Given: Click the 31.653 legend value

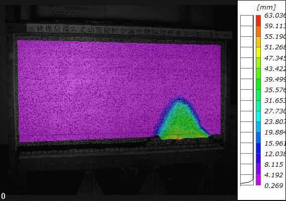Looking at the screenshot, I should (x=275, y=100).
